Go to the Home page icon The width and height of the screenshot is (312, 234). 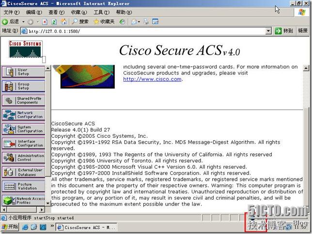tap(63, 22)
